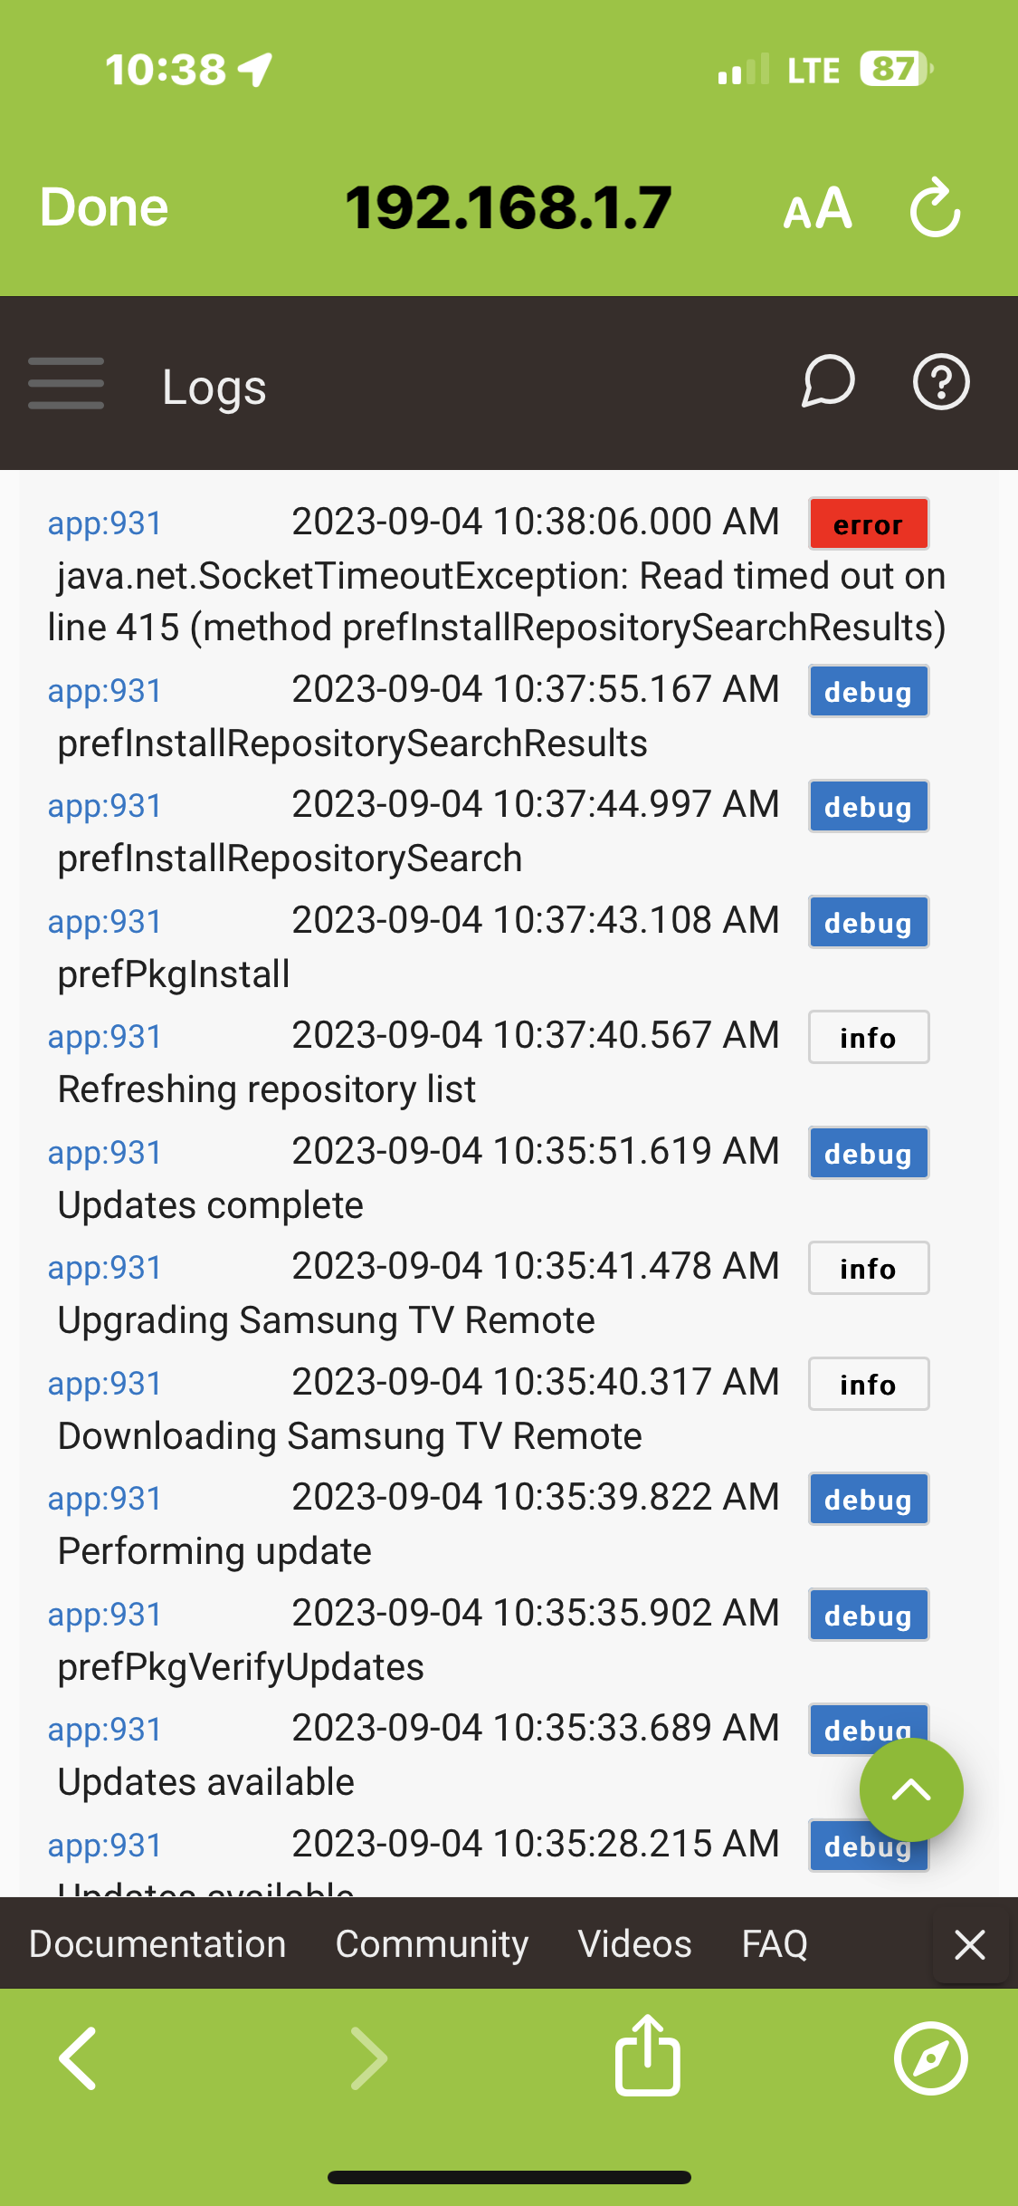
Task: Open the chat bubble icon
Action: 828,381
